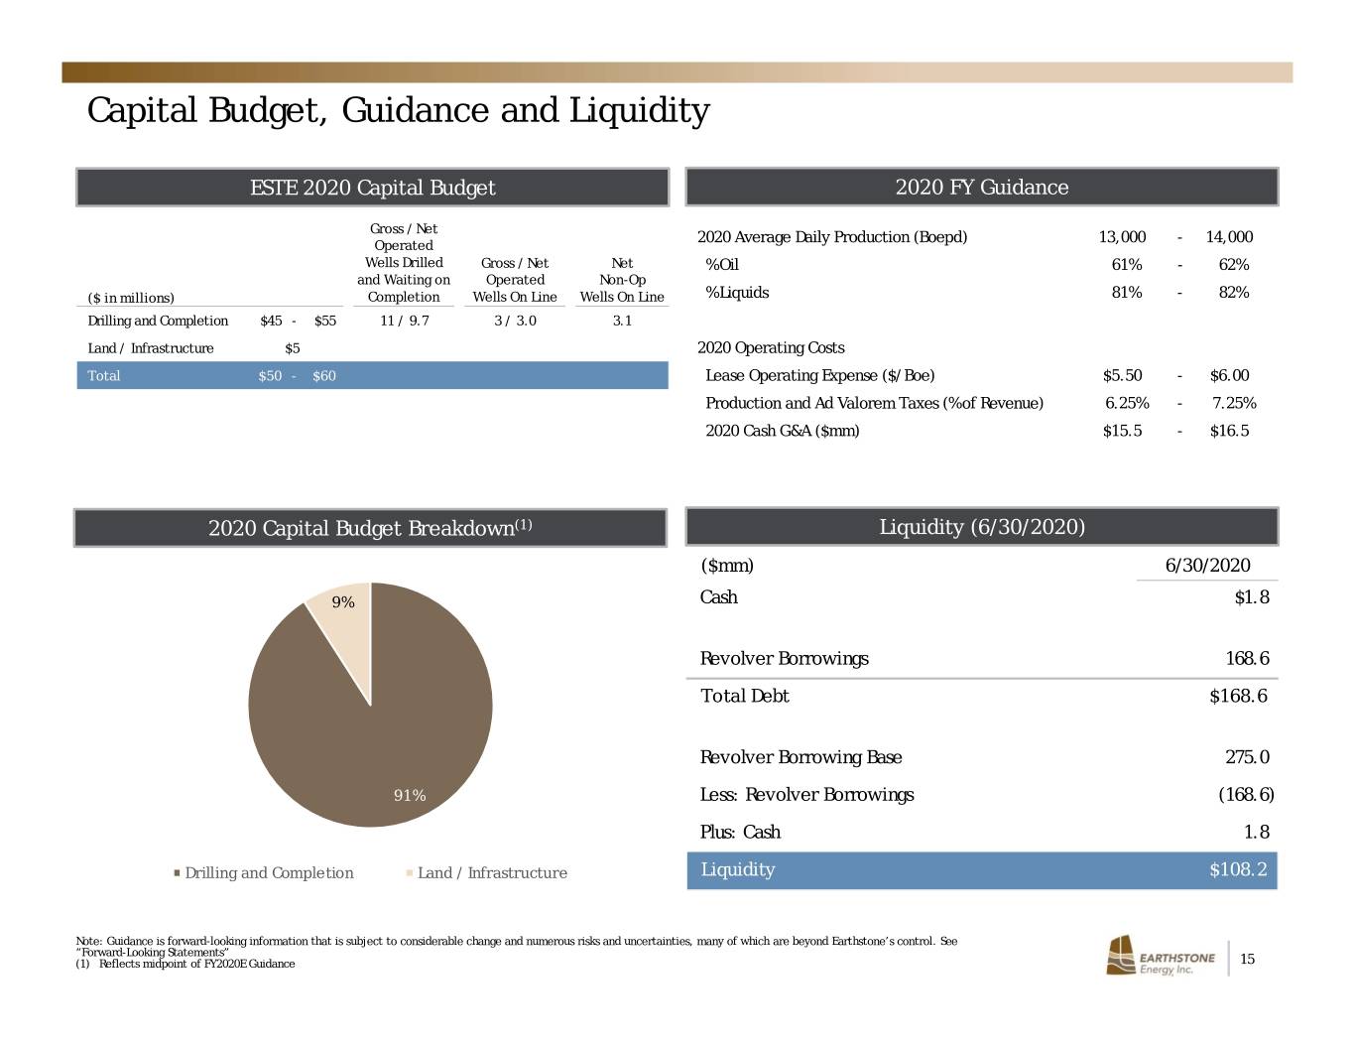
Task: Click the Drilling and Completion row label
Action: click(x=158, y=321)
